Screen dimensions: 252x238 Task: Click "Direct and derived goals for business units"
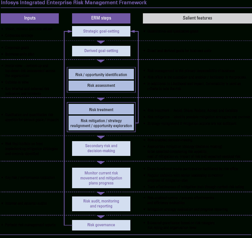(x=179, y=51)
